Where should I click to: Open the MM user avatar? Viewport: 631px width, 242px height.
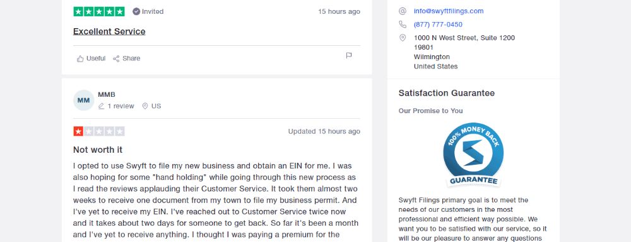[84, 100]
